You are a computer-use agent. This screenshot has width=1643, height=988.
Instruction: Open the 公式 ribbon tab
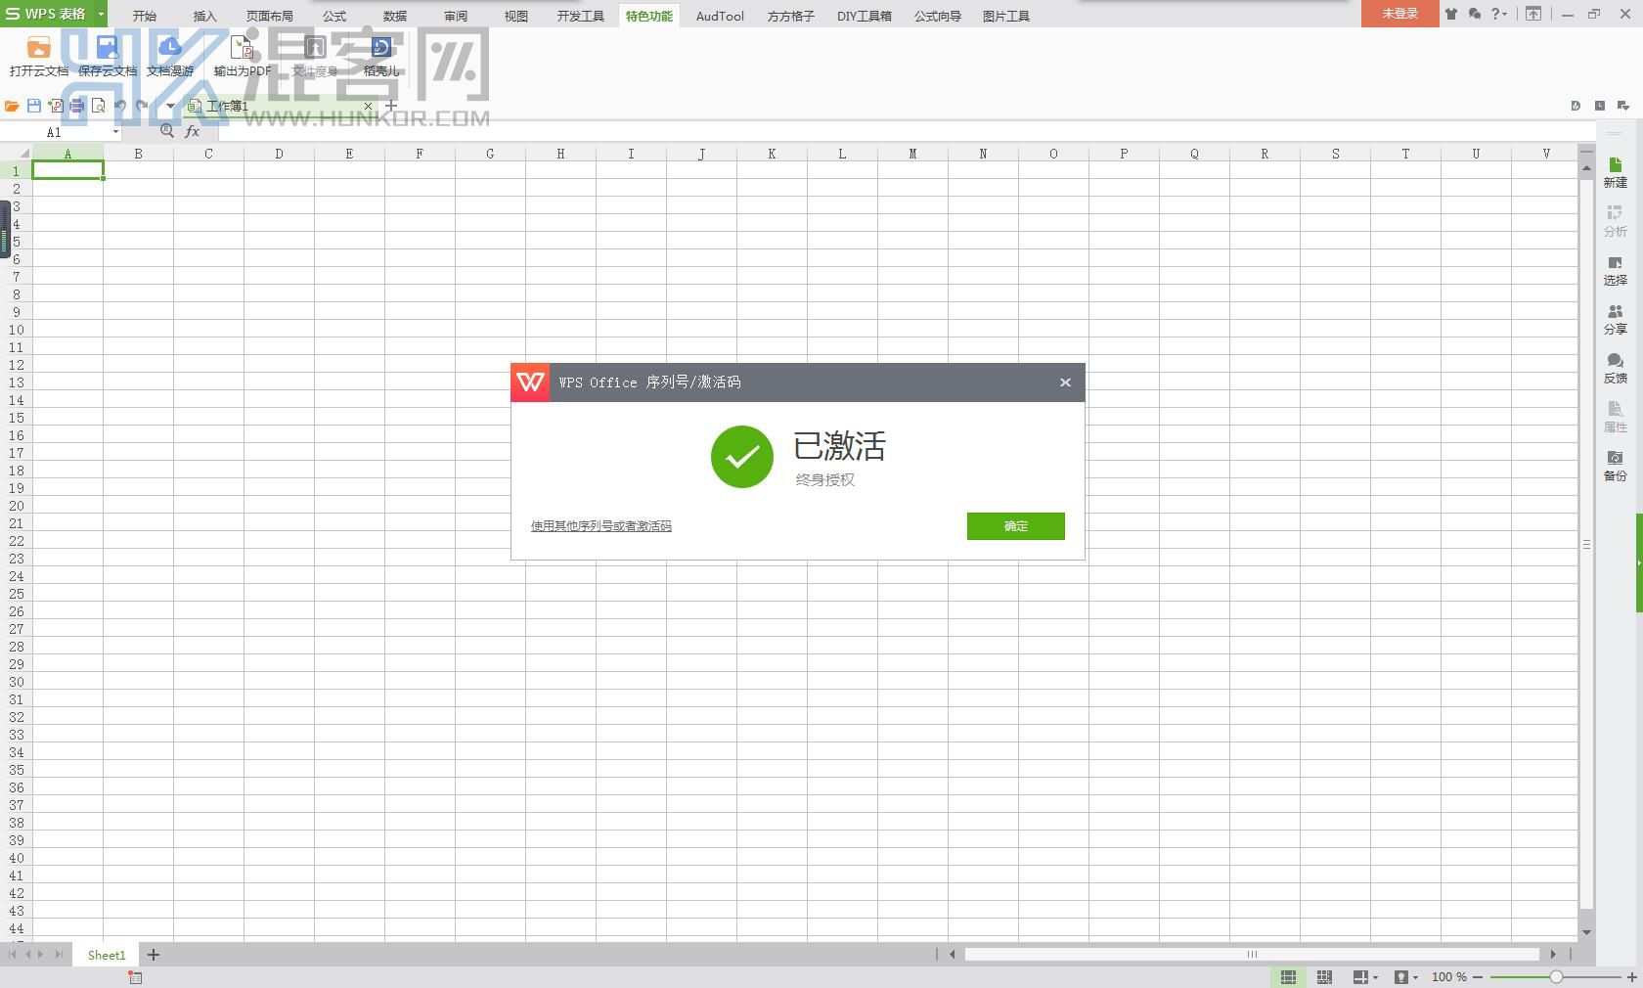[334, 16]
